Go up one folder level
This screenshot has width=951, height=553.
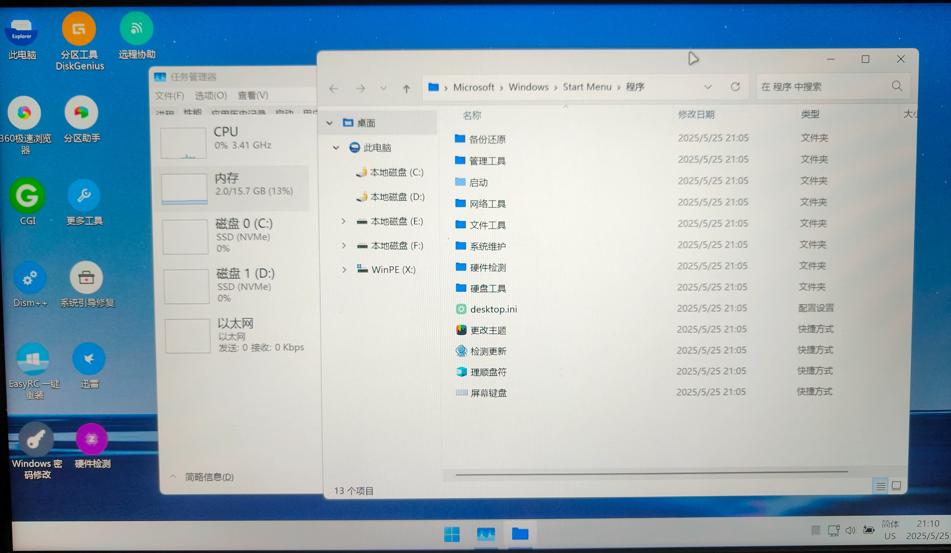pyautogui.click(x=407, y=89)
